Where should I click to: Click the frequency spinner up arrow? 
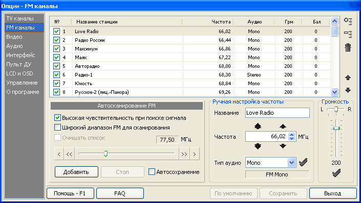pyautogui.click(x=292, y=135)
